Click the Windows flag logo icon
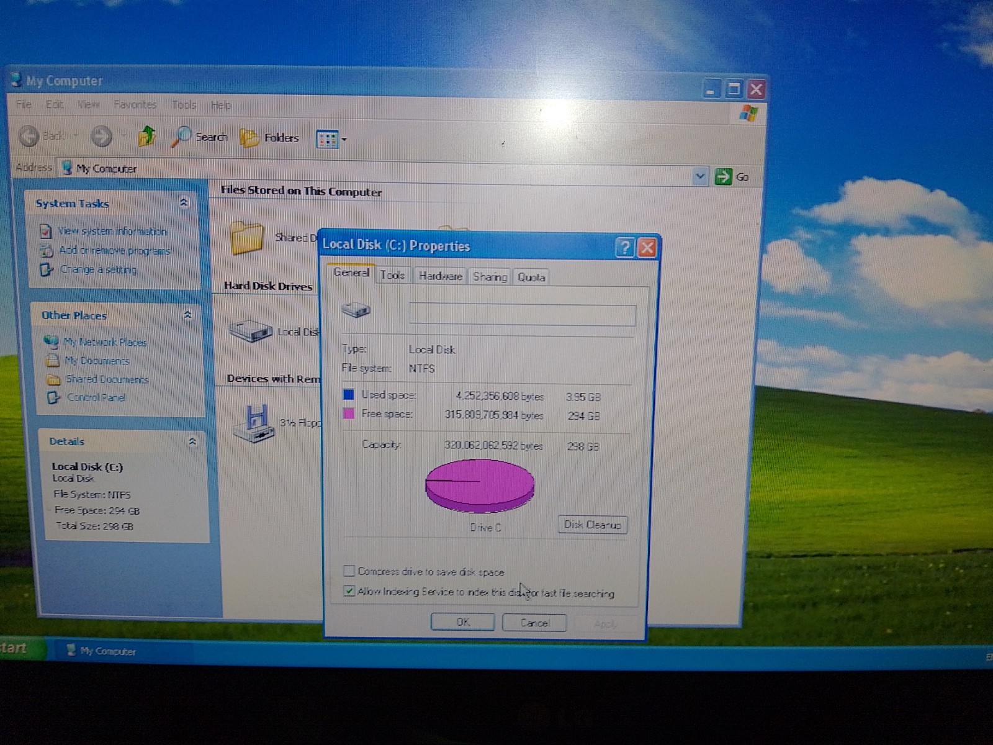 [x=748, y=114]
